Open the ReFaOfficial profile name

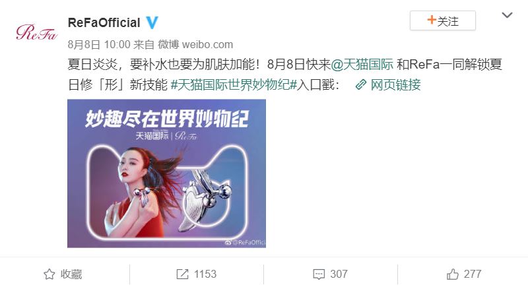pos(104,23)
